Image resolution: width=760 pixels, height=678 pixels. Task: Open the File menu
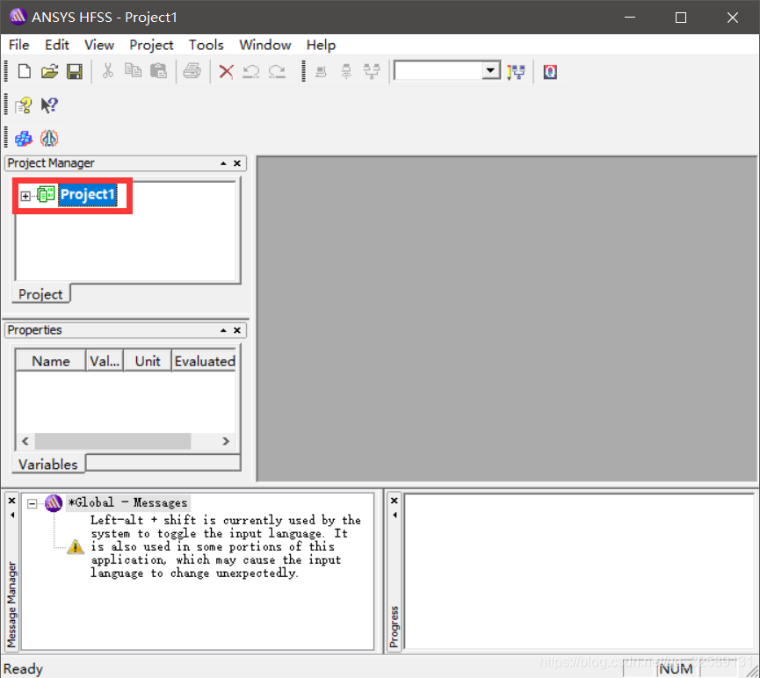(19, 45)
